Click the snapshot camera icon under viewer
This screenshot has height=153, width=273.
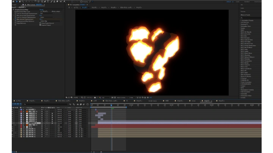point(95,97)
